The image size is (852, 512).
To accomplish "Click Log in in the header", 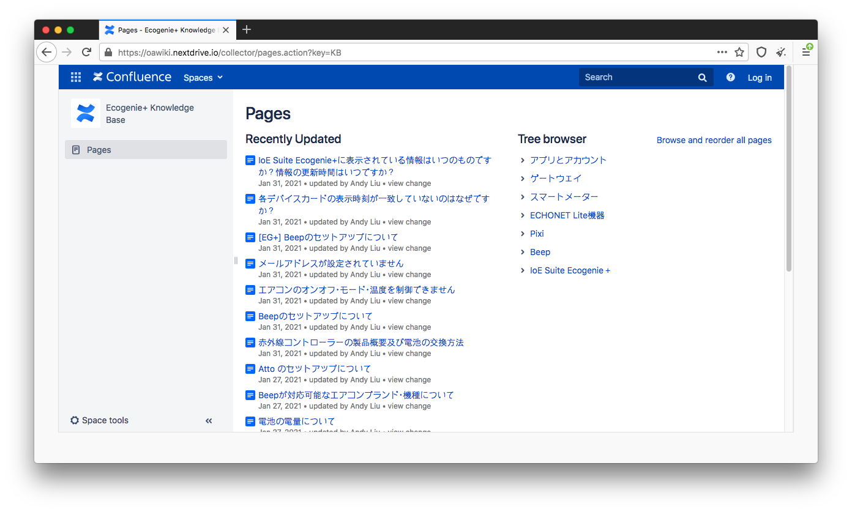I will click(760, 78).
